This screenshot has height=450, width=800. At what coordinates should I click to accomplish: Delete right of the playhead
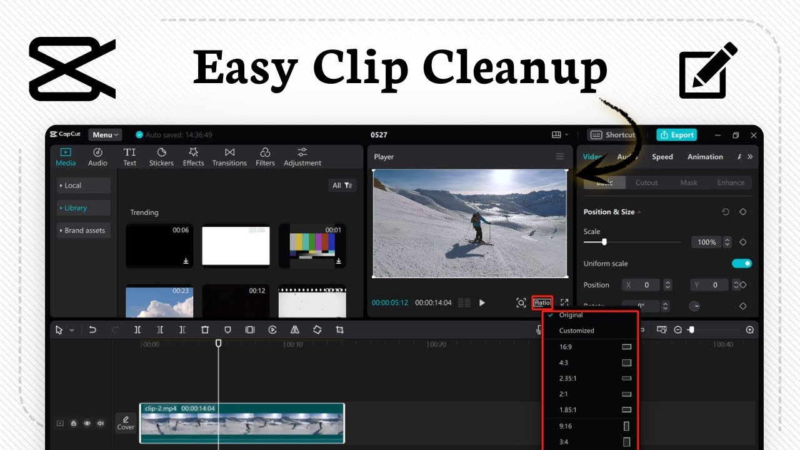[182, 329]
